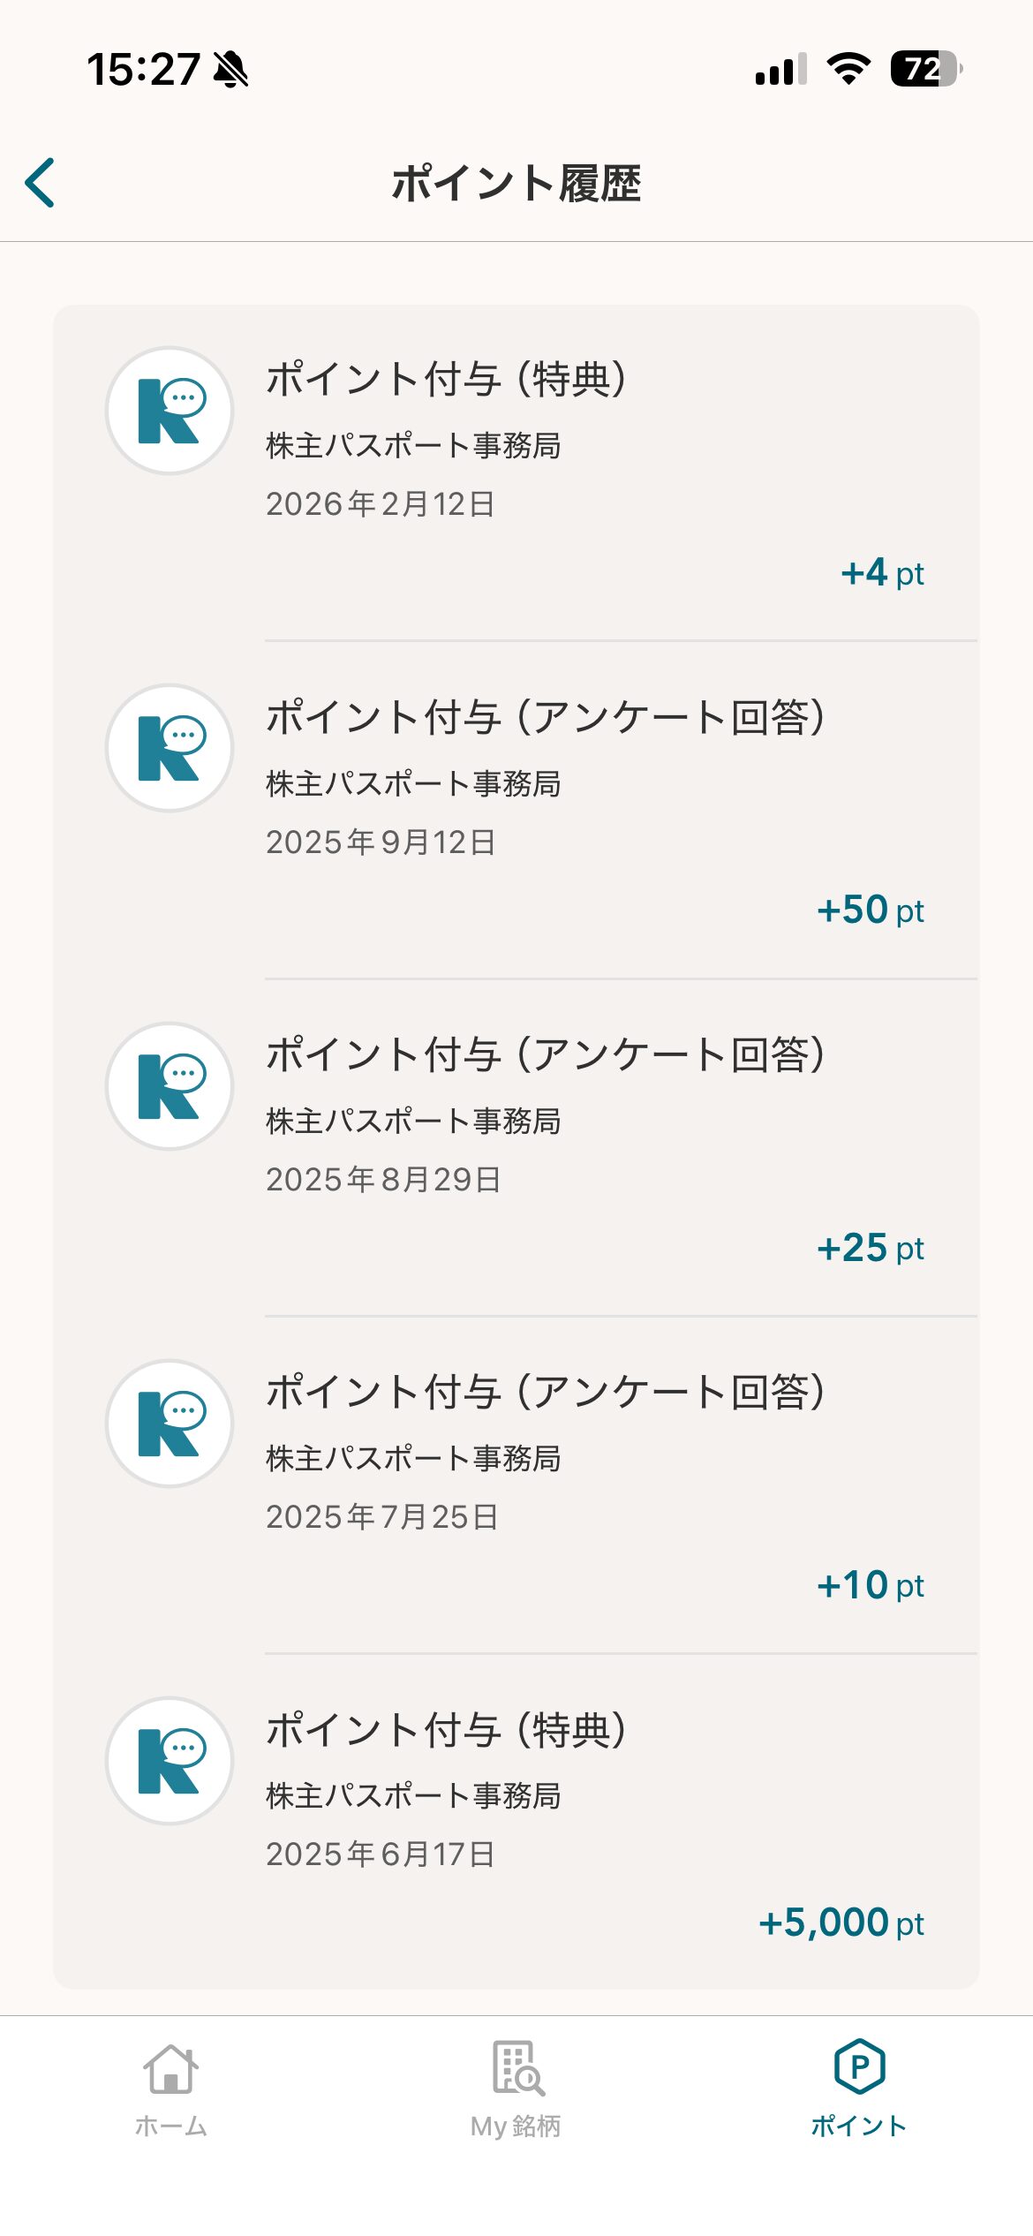The width and height of the screenshot is (1033, 2236).
Task: Tap the K logo of July 25, 2025 entry
Action: pos(170,1424)
